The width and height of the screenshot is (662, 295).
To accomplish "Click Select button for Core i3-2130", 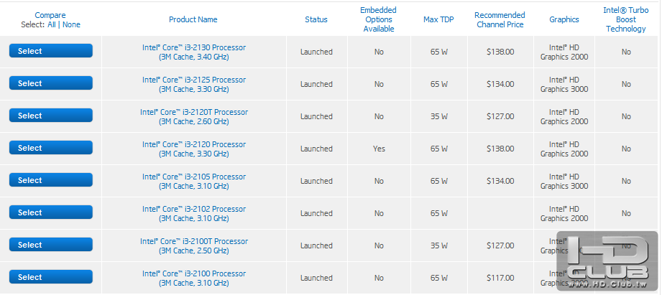I will tap(50, 51).
